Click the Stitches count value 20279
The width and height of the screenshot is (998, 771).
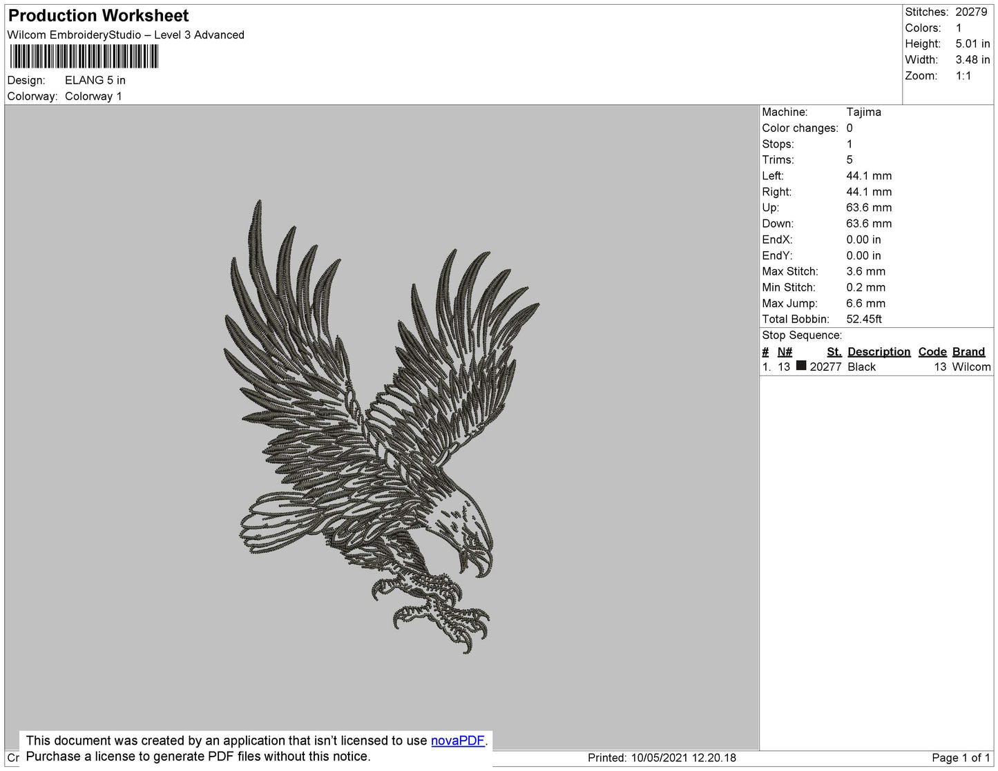tap(971, 12)
